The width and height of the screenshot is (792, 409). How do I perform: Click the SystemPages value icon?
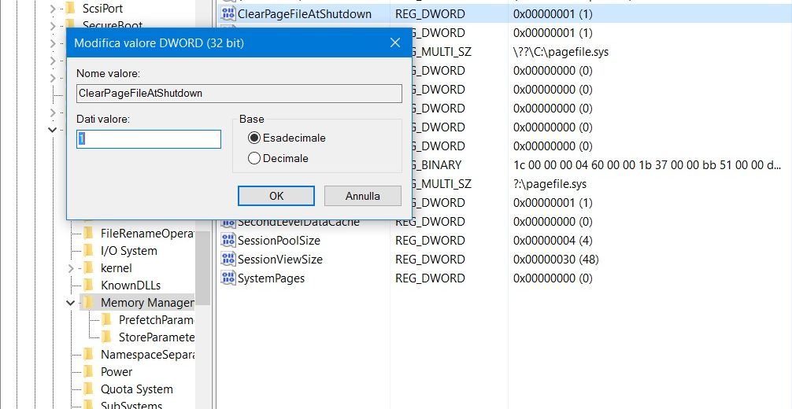click(228, 278)
